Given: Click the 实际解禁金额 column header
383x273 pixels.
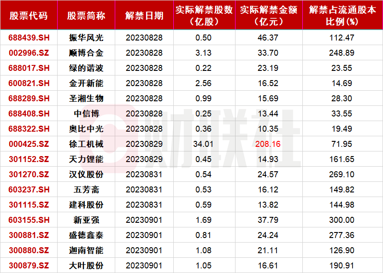Looking at the screenshot, I should tap(269, 15).
